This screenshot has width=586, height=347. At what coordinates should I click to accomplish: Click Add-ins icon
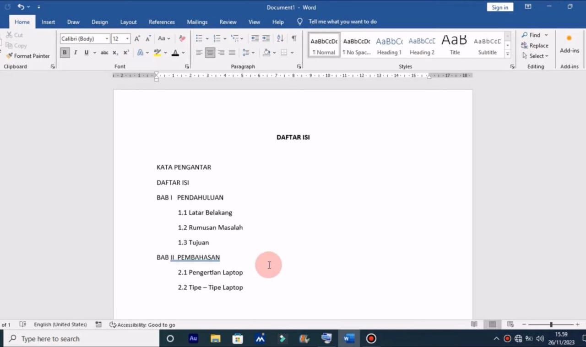(569, 44)
